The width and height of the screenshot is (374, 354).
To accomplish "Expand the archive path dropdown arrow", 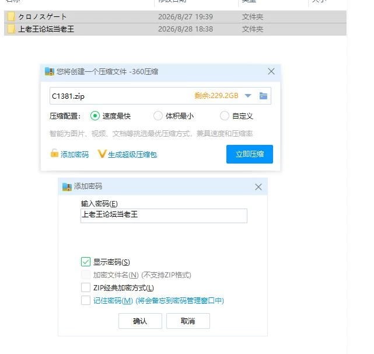I will coord(248,96).
